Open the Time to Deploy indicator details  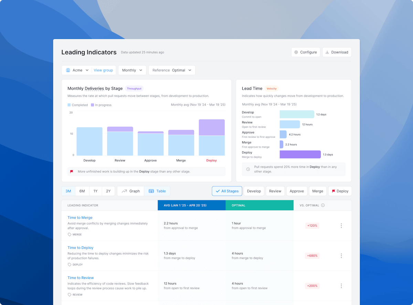[x=80, y=247]
